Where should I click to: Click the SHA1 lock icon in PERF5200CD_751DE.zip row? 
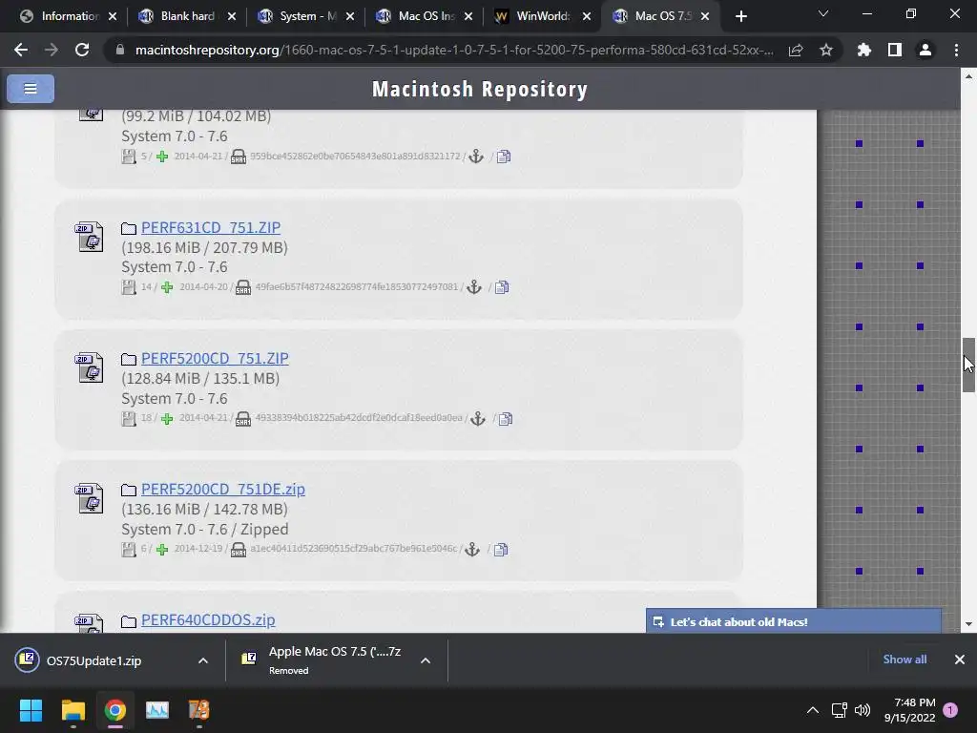click(x=238, y=549)
